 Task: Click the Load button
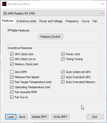point(11,117)
